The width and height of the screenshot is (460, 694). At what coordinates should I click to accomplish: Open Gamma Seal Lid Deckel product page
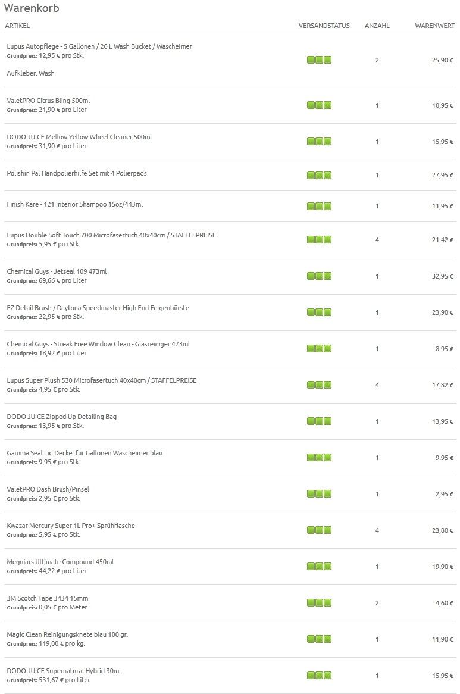[85, 453]
